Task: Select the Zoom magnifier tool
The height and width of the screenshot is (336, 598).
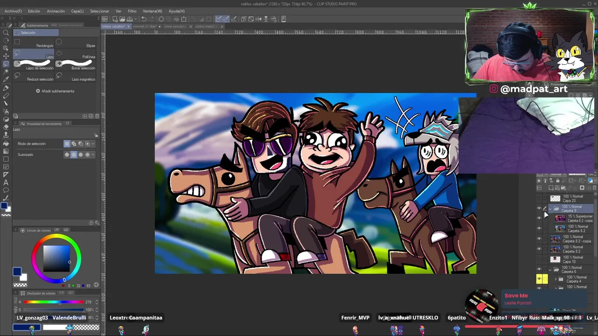Action: coord(6,33)
